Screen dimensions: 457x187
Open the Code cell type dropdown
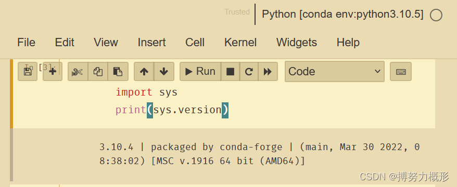[x=335, y=71]
